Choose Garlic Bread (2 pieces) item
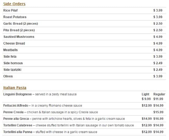 (21, 24)
